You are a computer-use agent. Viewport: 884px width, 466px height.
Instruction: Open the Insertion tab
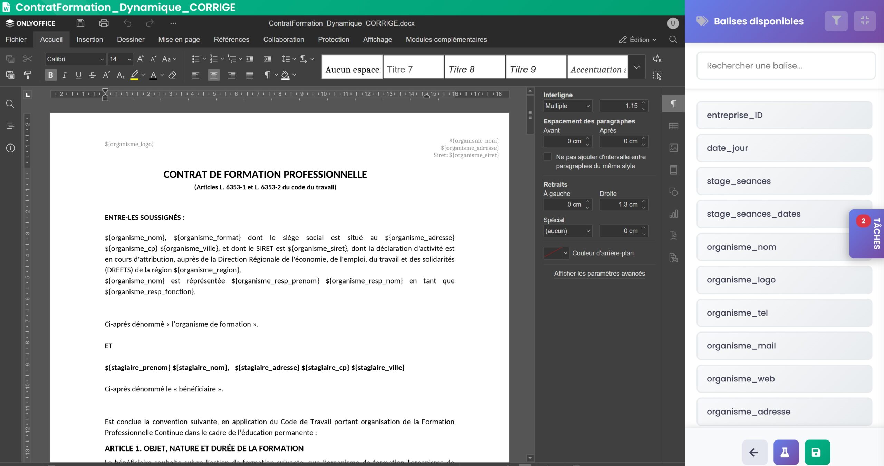coord(89,39)
